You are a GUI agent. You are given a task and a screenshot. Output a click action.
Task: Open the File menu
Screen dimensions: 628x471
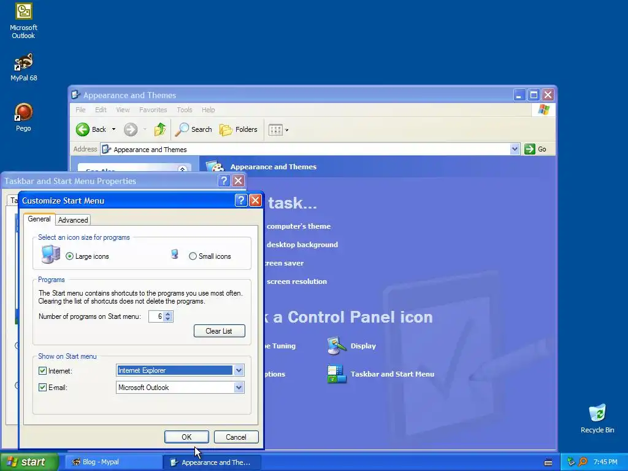click(80, 110)
